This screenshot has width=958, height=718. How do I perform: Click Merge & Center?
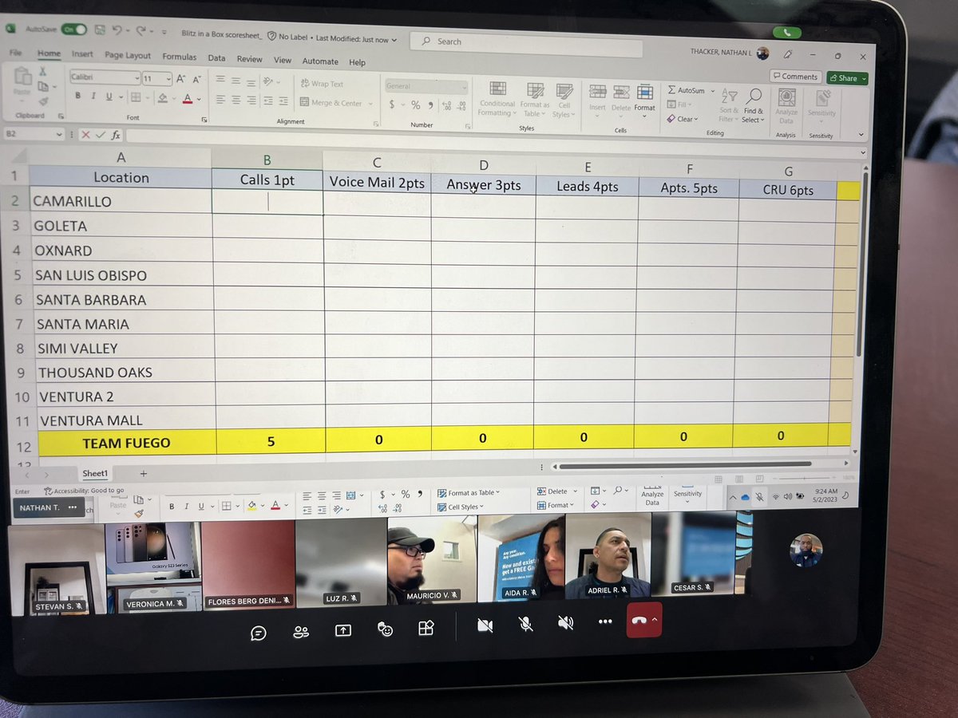pos(331,103)
